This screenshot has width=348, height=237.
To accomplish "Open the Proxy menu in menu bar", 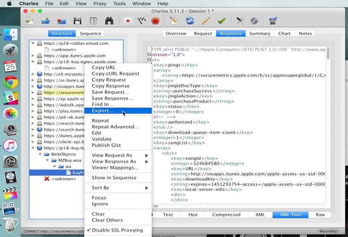I will point(100,3).
